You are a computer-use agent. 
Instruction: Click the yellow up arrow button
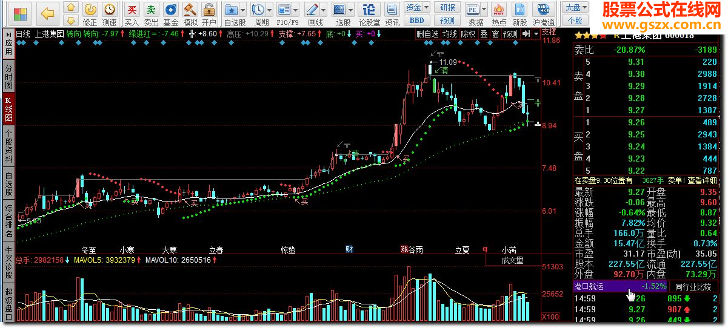pos(71,7)
